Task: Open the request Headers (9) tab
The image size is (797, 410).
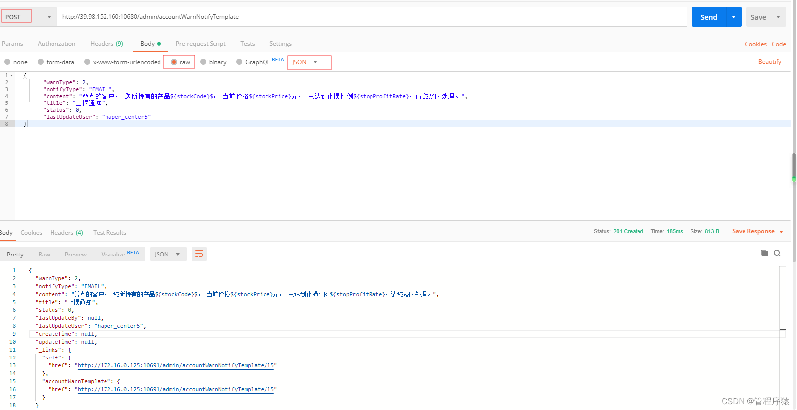Action: pos(106,44)
